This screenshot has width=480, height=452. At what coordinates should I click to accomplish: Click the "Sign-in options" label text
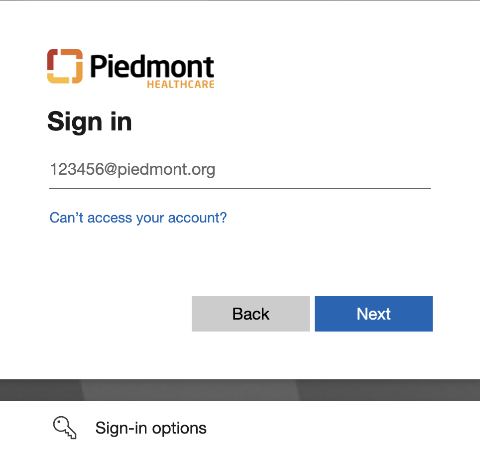(150, 428)
